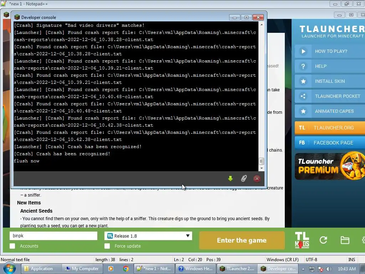Click the 'Ancient Seeds' heading
This screenshot has width=365, height=274.
tap(36, 211)
